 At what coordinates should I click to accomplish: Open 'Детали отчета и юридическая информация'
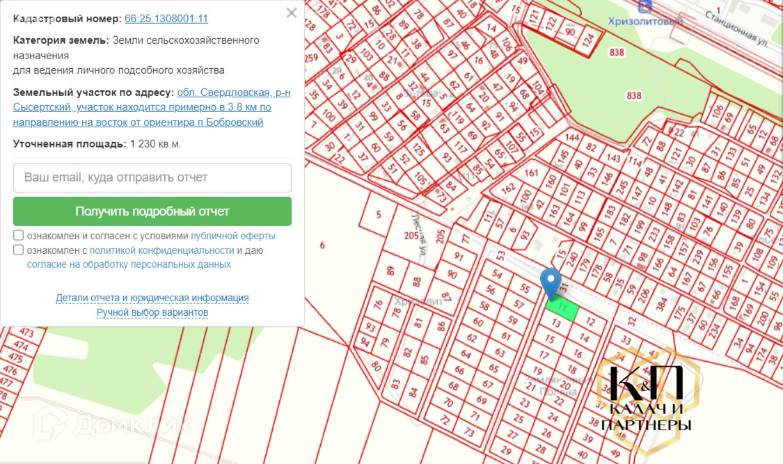(x=152, y=298)
